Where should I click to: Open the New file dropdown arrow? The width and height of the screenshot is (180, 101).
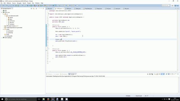pyautogui.click(x=3, y=6)
